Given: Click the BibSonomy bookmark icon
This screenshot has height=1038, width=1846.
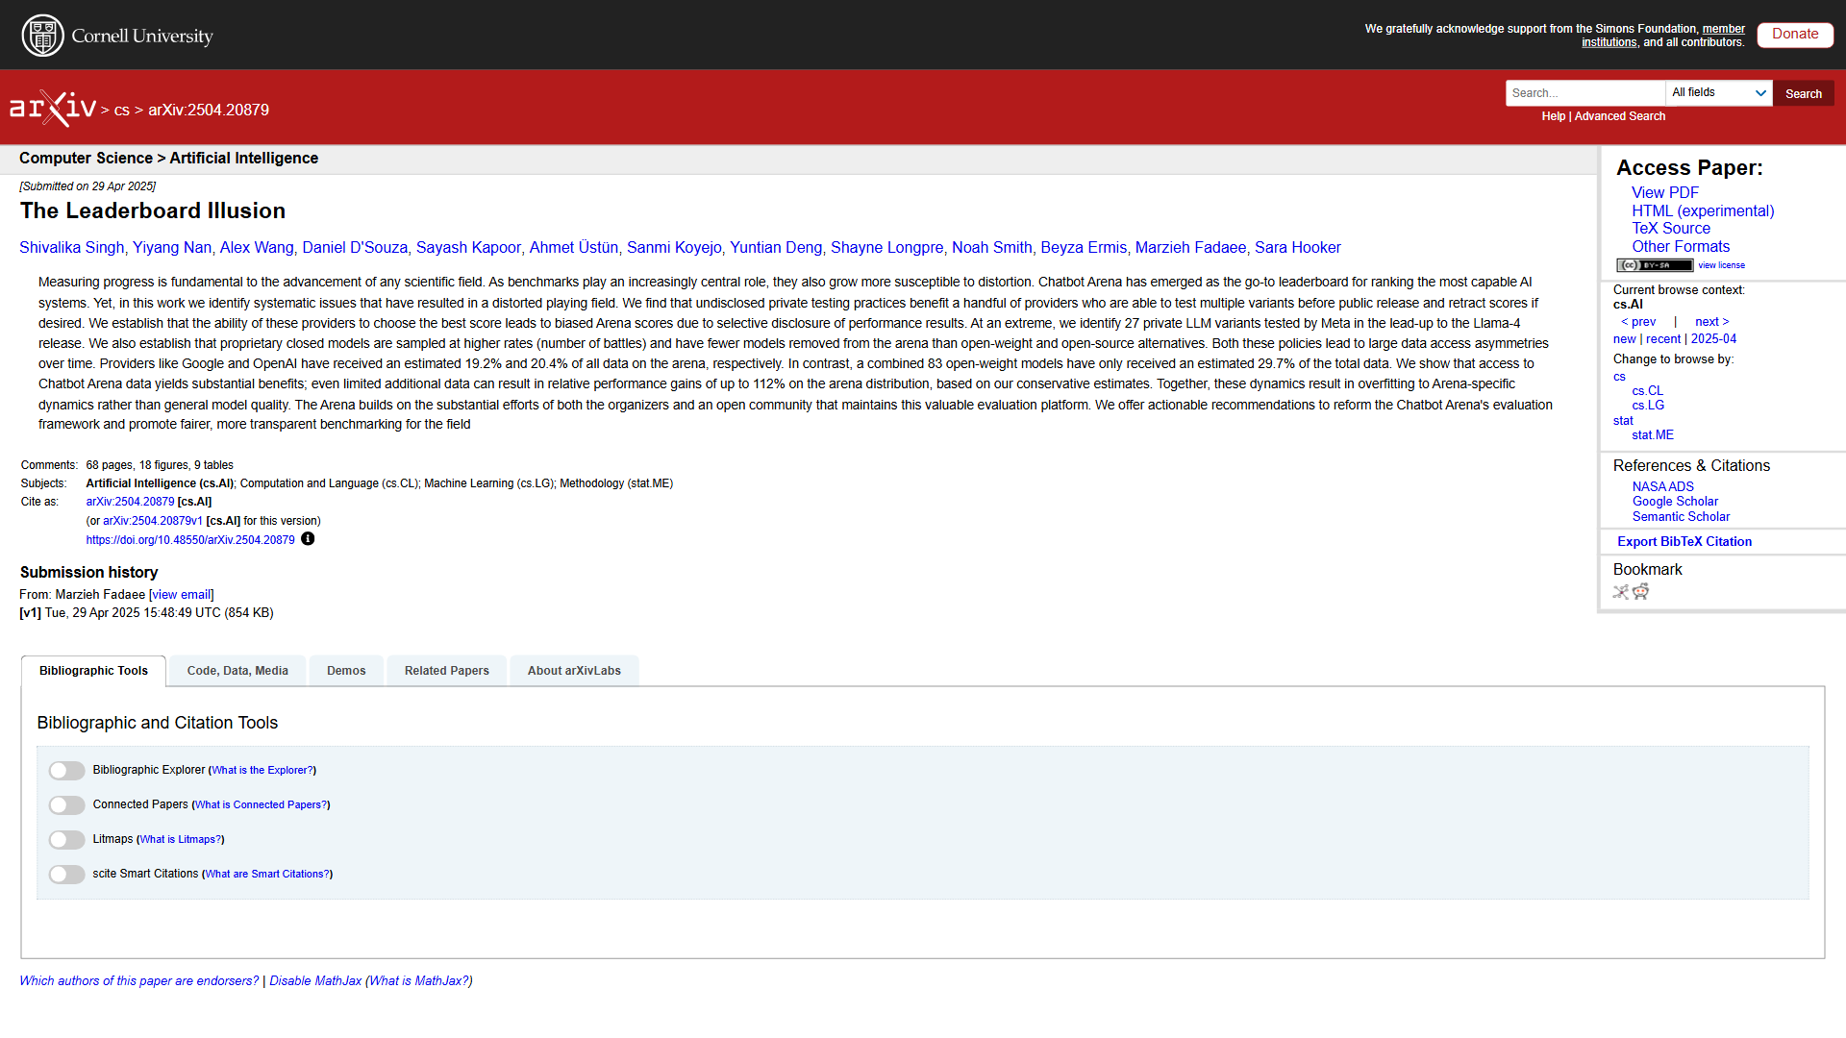Looking at the screenshot, I should coord(1621,592).
